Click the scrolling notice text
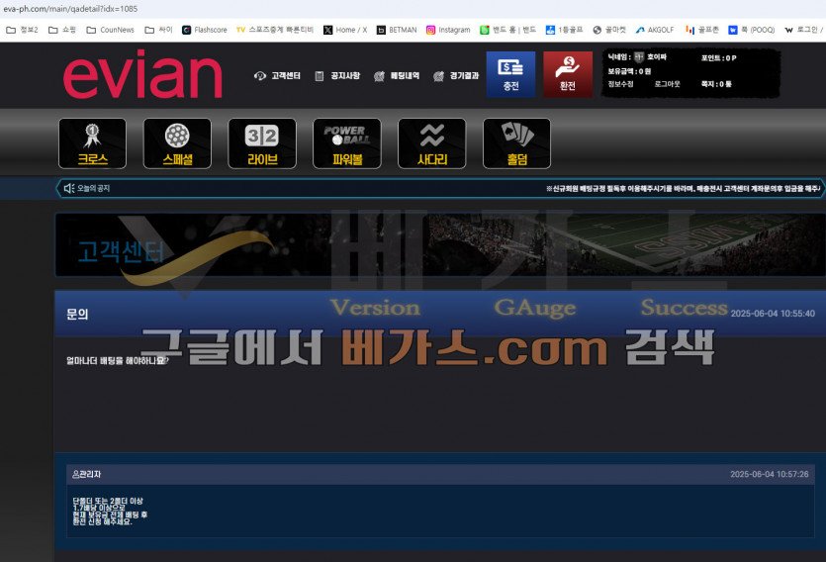 pos(684,188)
